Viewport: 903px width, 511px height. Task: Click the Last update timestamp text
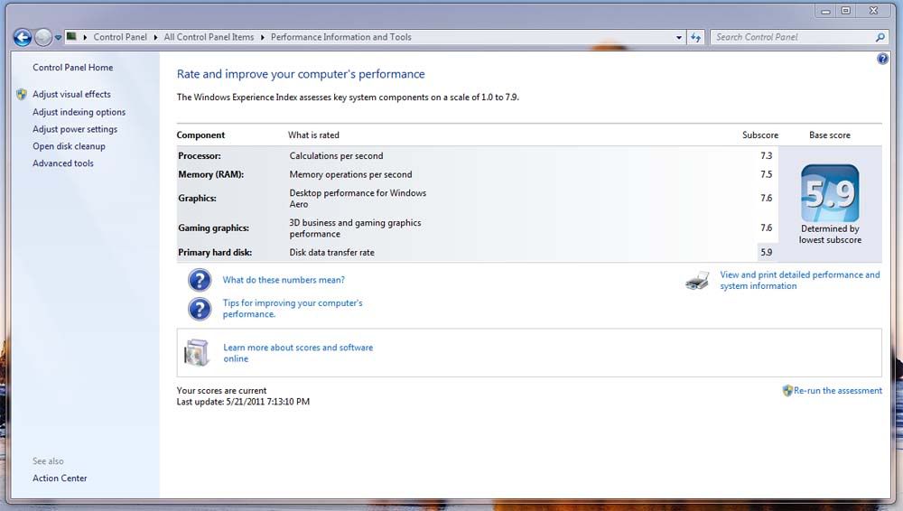(243, 402)
